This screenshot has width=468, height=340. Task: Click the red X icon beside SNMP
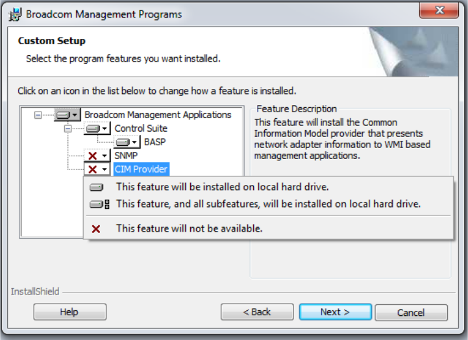(x=93, y=156)
